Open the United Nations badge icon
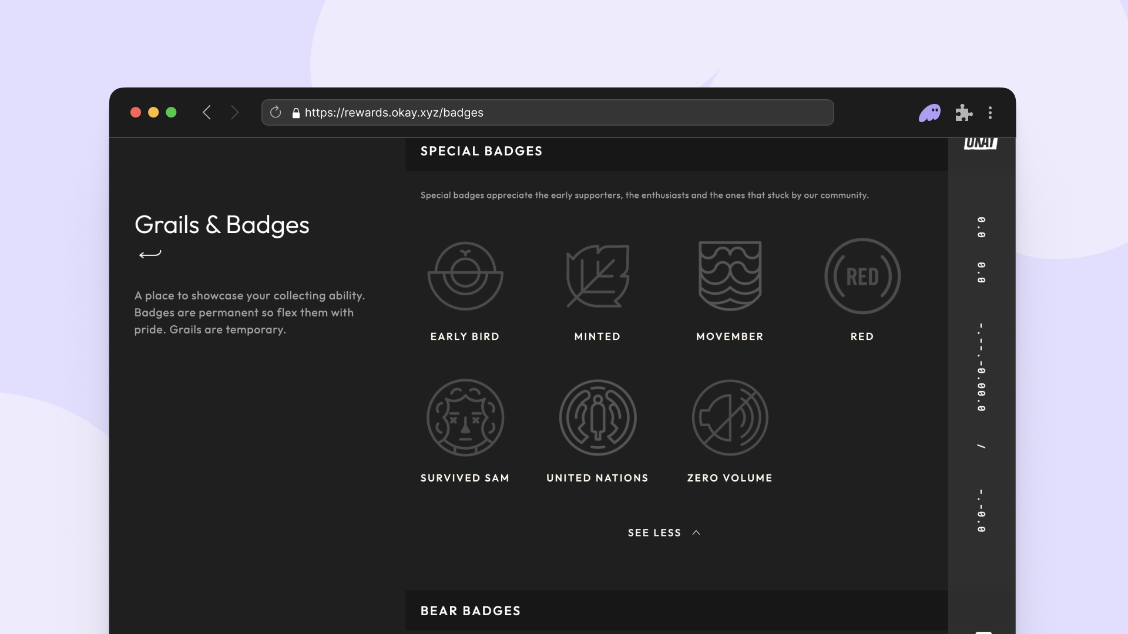This screenshot has width=1128, height=634. pyautogui.click(x=597, y=417)
